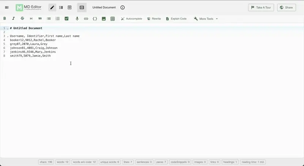Insert a code block braces icon

[95, 19]
